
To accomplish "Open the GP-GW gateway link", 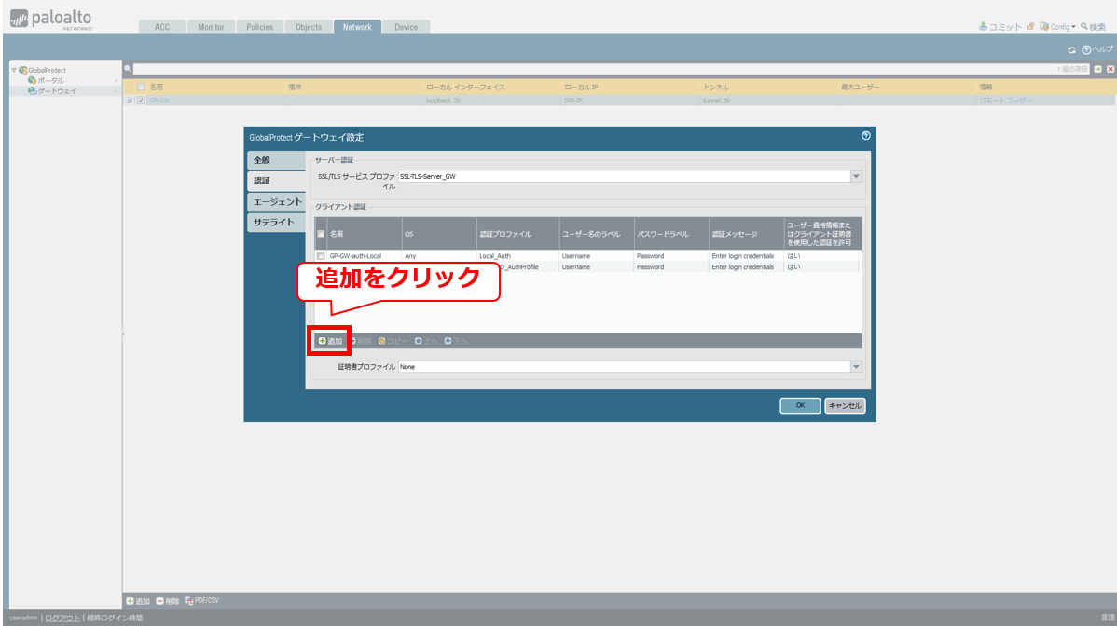I will coord(159,101).
